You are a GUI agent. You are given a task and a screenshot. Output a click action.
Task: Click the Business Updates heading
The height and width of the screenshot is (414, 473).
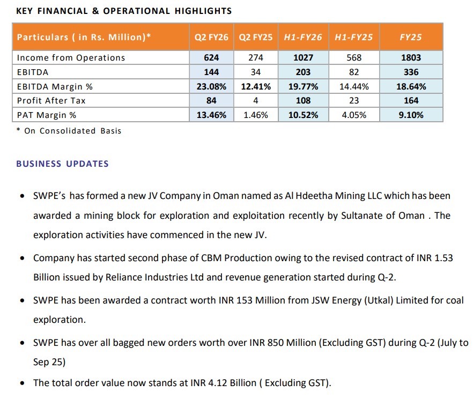point(62,164)
